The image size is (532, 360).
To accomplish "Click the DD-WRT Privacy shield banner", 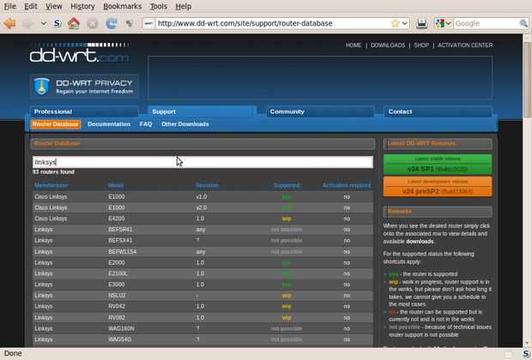I will 84,86.
